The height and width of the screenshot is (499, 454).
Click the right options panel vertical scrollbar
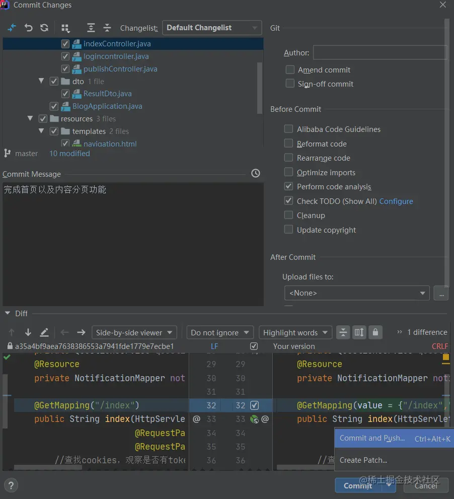coord(446,153)
